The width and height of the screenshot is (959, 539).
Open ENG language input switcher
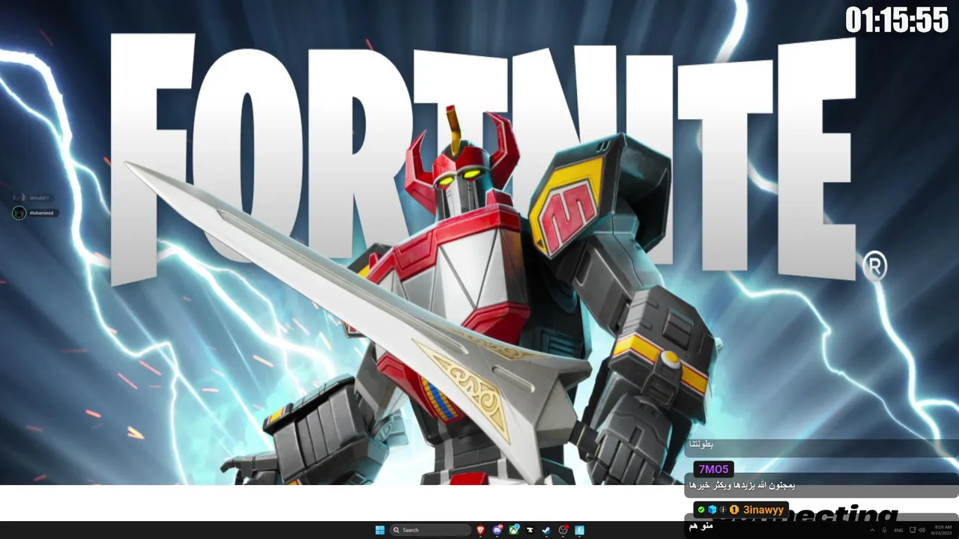tap(898, 530)
